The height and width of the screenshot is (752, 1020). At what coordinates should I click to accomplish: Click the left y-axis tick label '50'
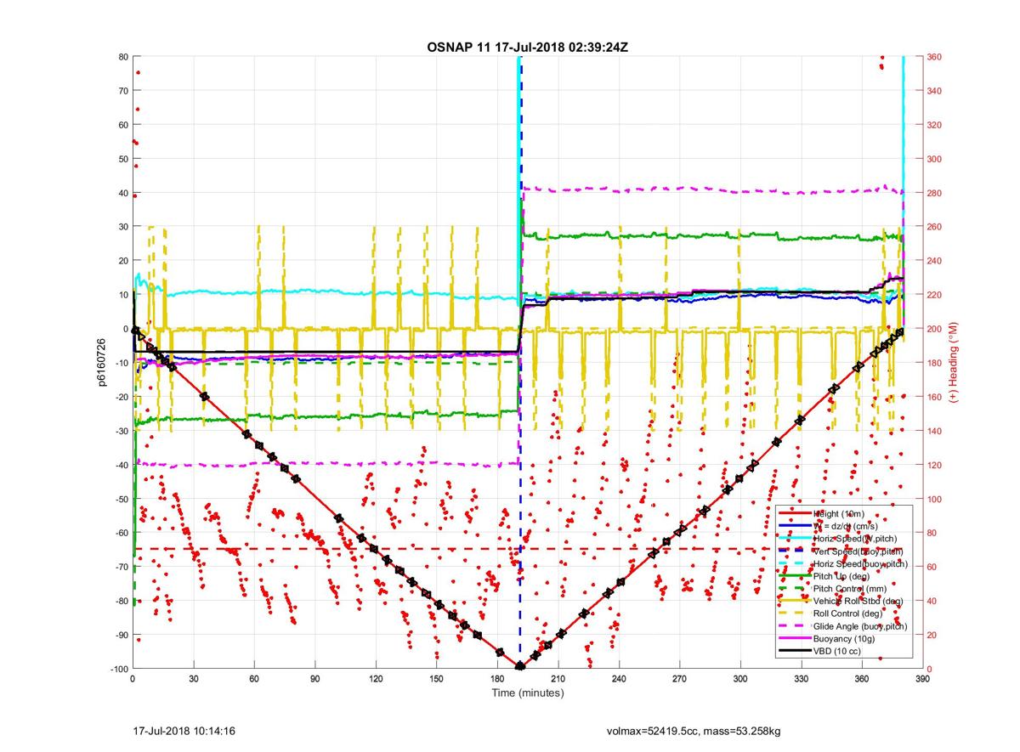point(122,159)
